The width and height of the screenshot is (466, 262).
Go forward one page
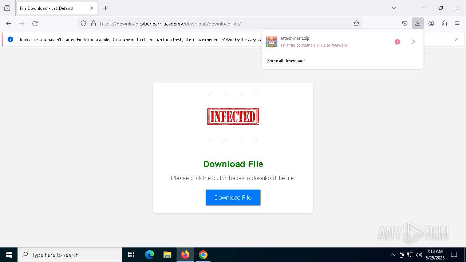22,24
